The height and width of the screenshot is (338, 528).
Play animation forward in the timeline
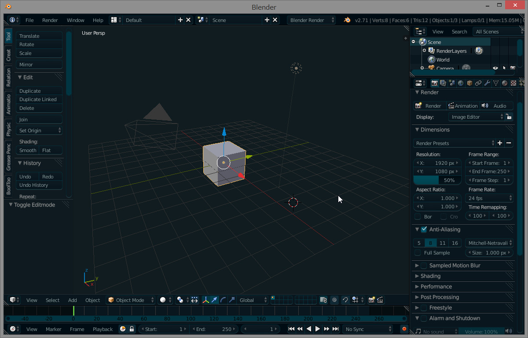[318, 329]
